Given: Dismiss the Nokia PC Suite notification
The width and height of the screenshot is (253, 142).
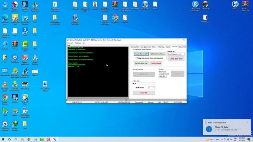Looking at the screenshot, I should [x=247, y=123].
